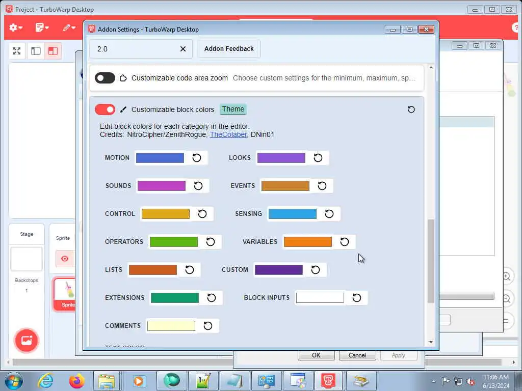This screenshot has width=522, height=391.
Task: Reset the Sounds color
Action: pyautogui.click(x=198, y=185)
